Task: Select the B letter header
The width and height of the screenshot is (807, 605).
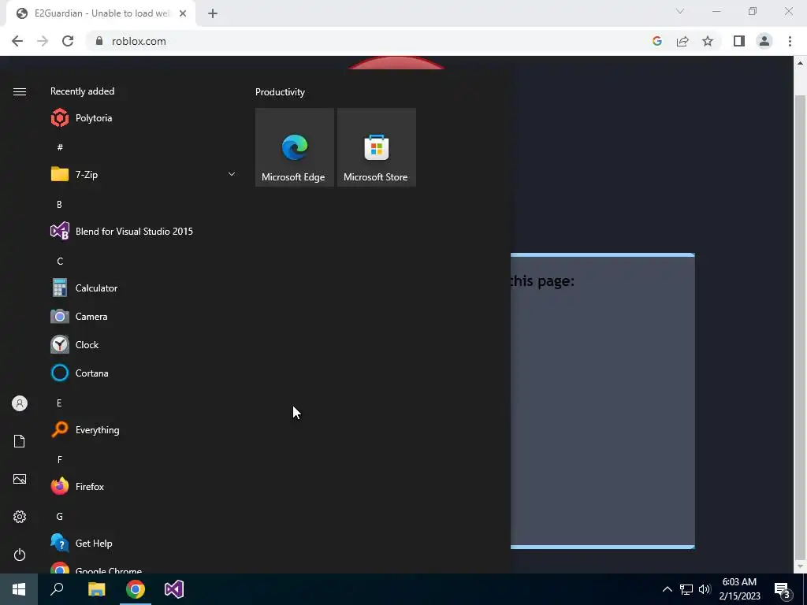Action: coord(59,204)
